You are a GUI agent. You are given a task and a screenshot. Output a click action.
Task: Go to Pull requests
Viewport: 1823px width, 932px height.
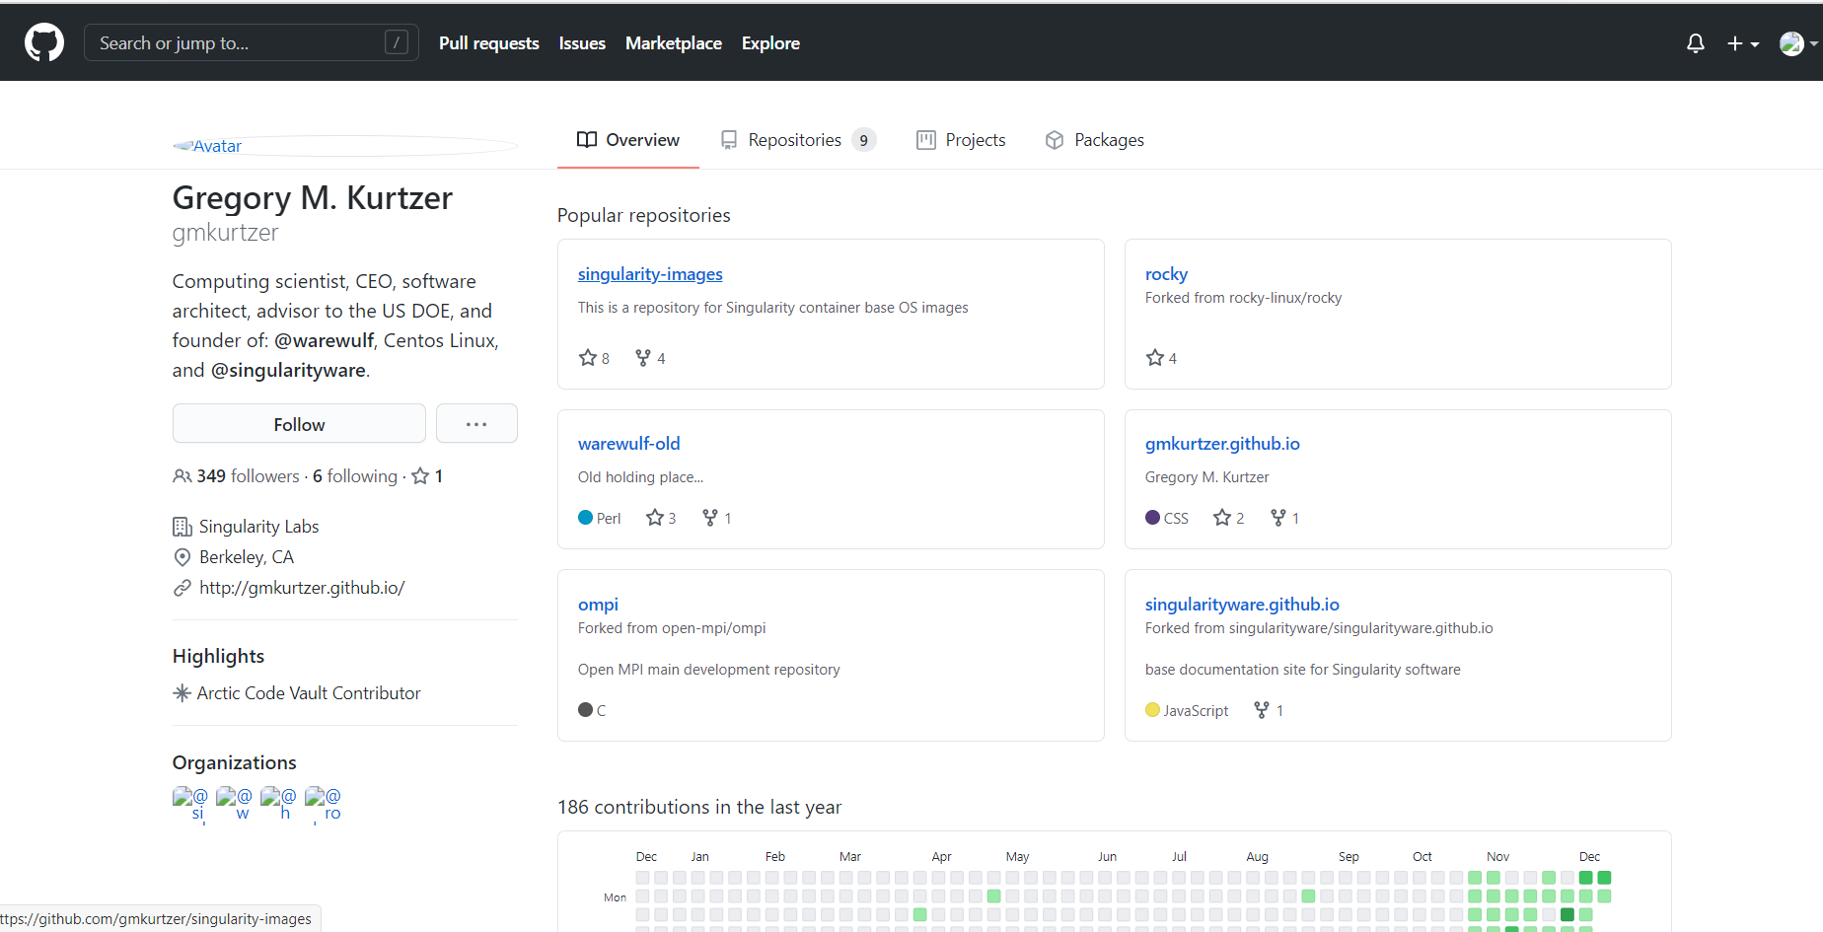[489, 43]
